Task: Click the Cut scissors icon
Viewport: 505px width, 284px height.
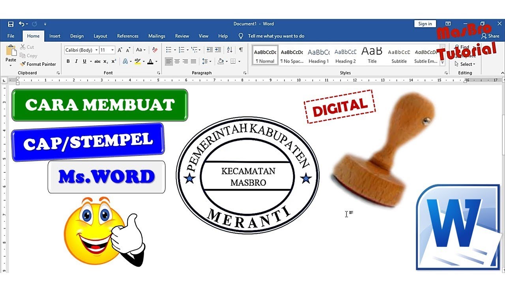Action: click(x=23, y=47)
